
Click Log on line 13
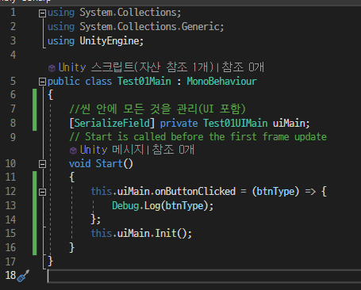(x=152, y=206)
